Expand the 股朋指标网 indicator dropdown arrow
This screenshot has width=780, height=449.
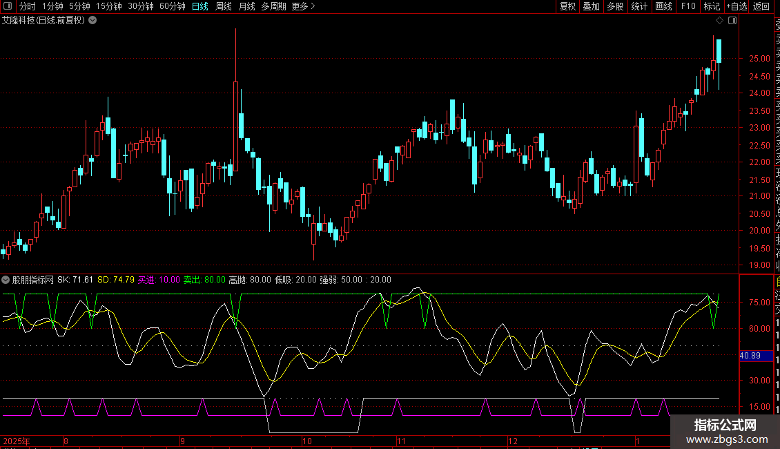[6, 280]
